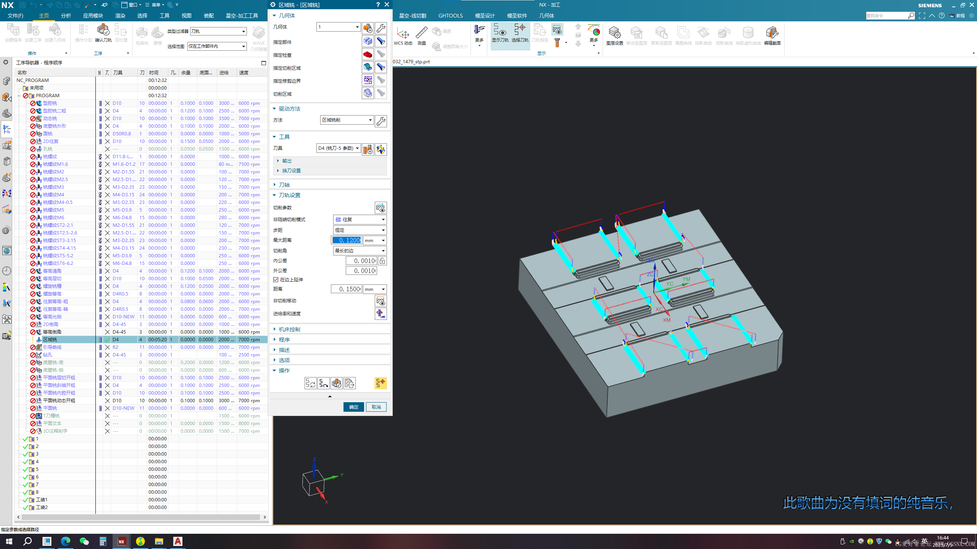977x549 pixels.
Task: Click the Verify tool path icon
Action: coord(336,383)
